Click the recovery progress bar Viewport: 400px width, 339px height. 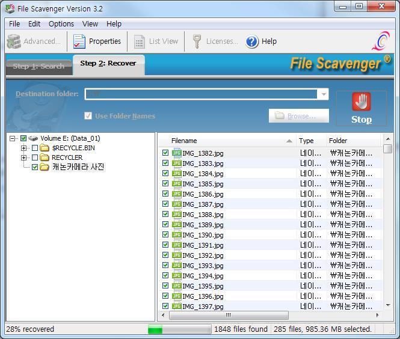[x=180, y=329]
